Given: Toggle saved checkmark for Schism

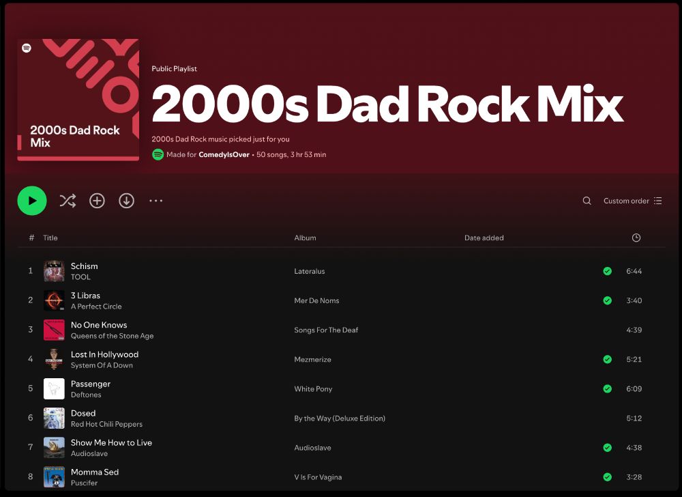Looking at the screenshot, I should [x=608, y=271].
